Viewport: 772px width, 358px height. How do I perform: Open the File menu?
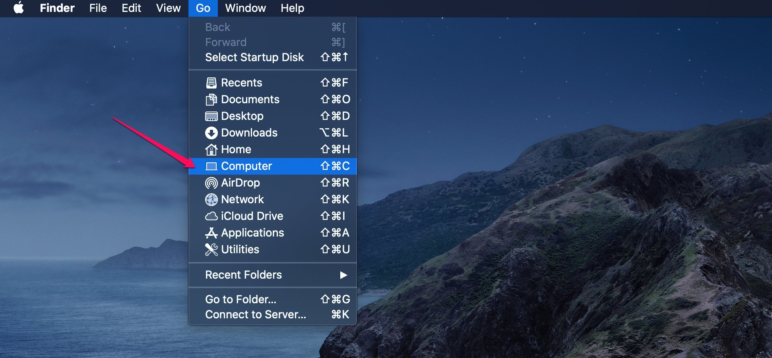click(98, 8)
